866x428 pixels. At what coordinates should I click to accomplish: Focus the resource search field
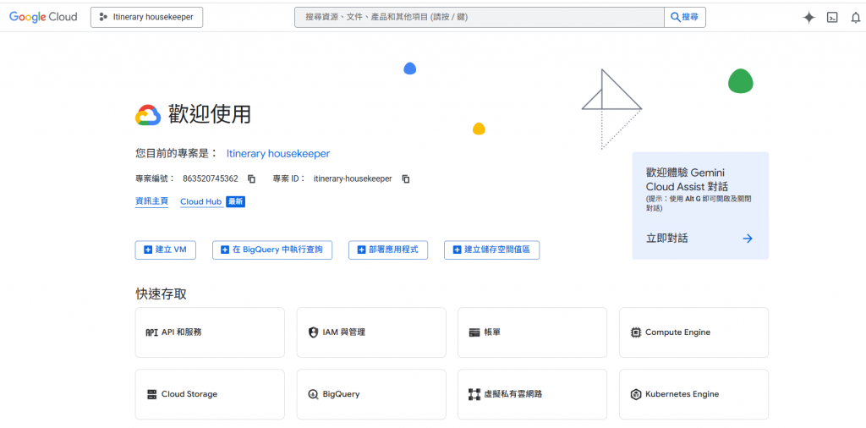pyautogui.click(x=479, y=17)
